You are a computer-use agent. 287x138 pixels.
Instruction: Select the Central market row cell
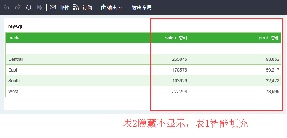tap(52, 59)
